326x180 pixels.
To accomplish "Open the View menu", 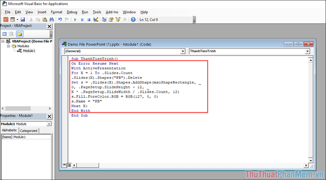I will 29,12.
